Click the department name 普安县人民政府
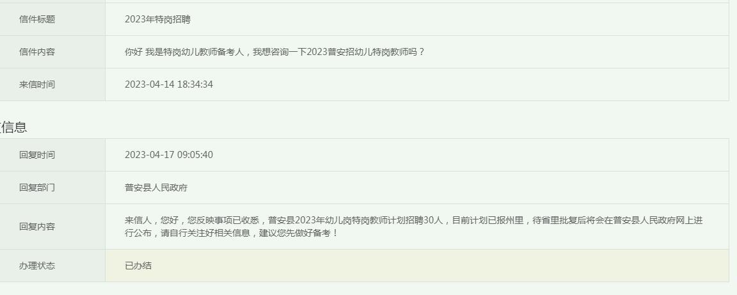This screenshot has width=737, height=295. pyautogui.click(x=156, y=187)
